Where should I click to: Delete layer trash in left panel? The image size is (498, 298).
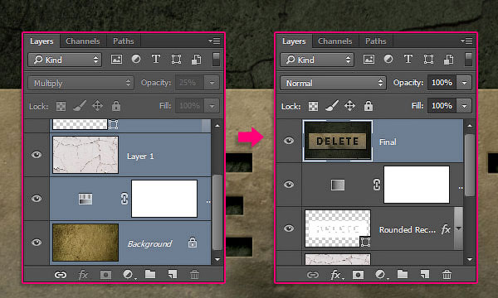[x=194, y=274]
